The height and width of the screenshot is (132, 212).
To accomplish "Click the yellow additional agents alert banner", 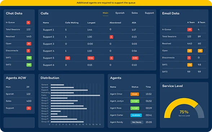I will coord(106,3).
